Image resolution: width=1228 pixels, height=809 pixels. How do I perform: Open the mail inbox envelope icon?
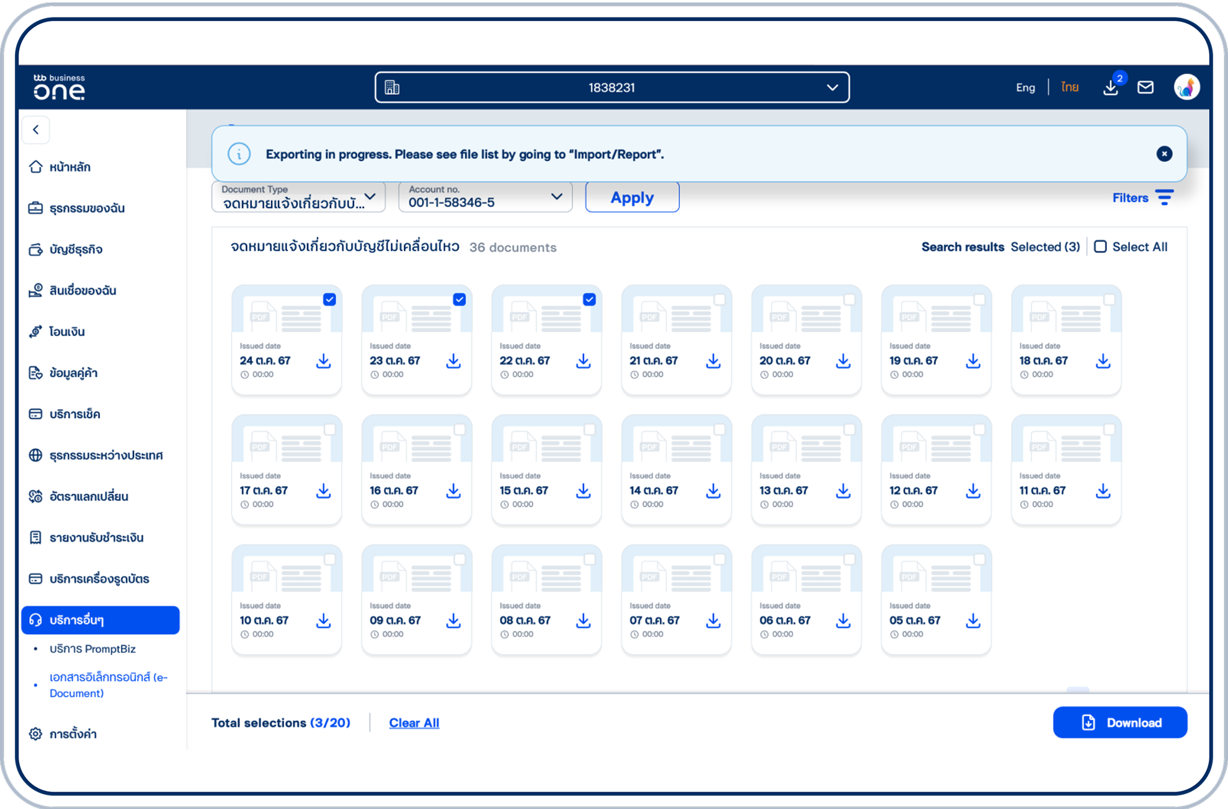[1145, 87]
